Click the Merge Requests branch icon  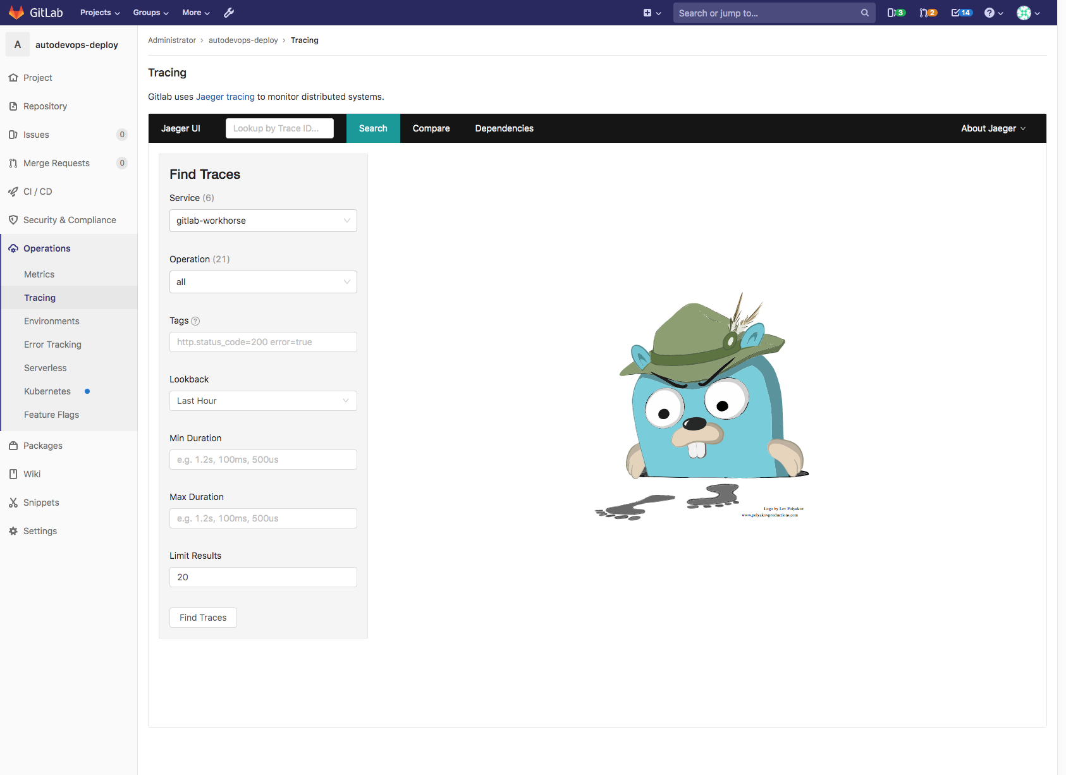click(13, 162)
